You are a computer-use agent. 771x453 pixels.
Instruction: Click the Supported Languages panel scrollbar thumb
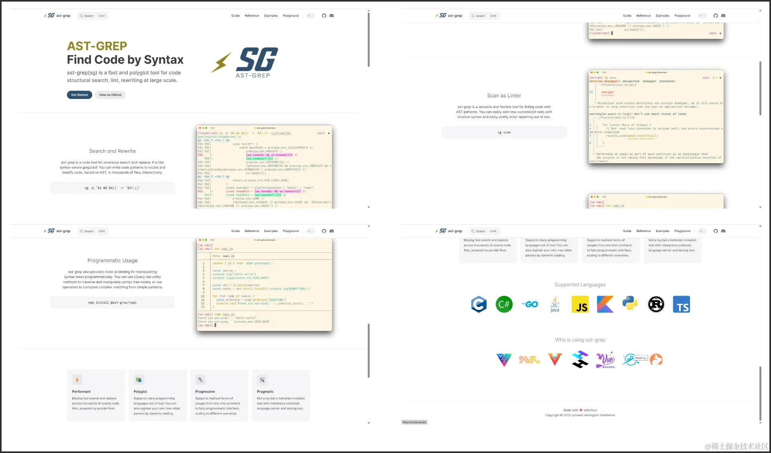coord(760,393)
